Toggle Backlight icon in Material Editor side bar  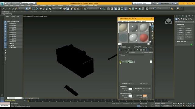coord(152,26)
